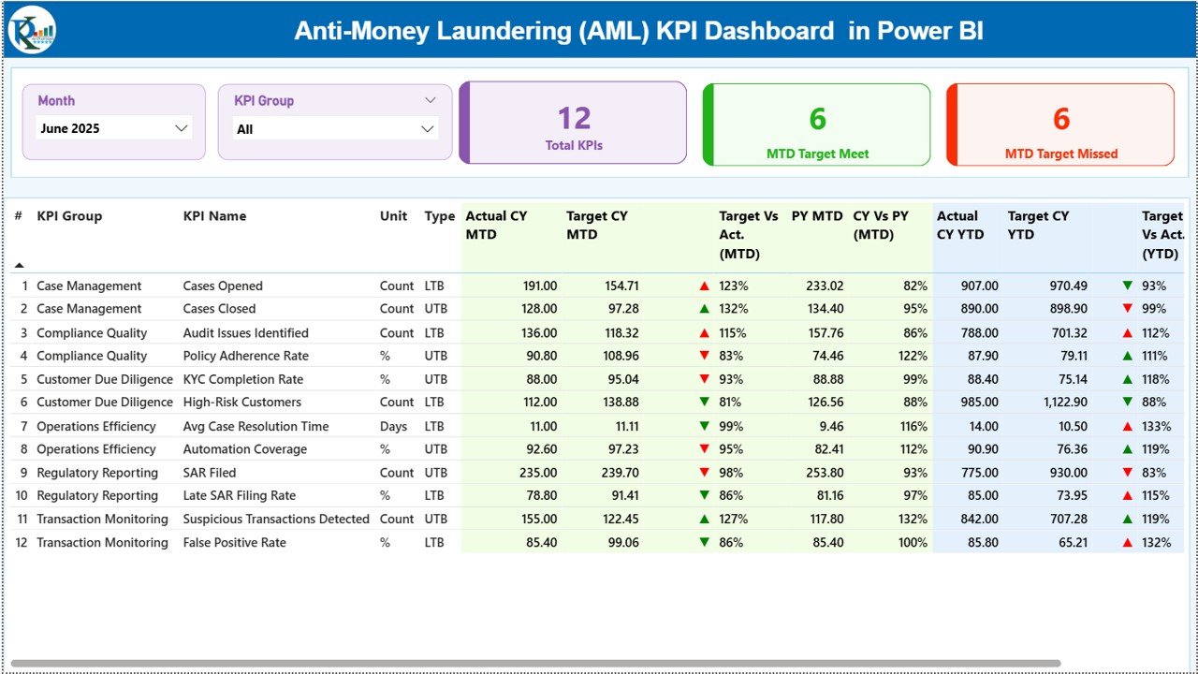1198x674 pixels.
Task: Click the green MTD Target Meet card
Action: [x=815, y=123]
